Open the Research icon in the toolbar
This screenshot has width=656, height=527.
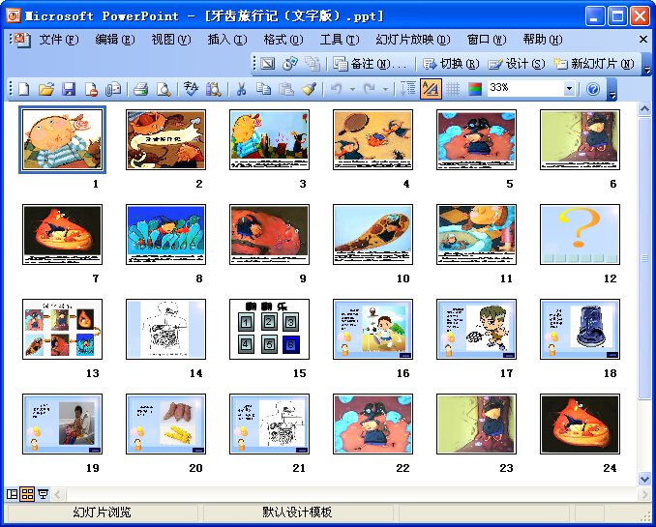214,89
